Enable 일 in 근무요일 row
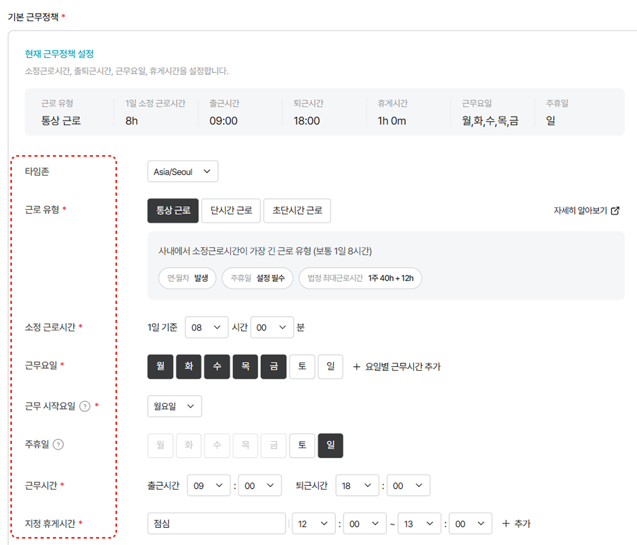Image resolution: width=637 pixels, height=545 pixels. [x=330, y=366]
